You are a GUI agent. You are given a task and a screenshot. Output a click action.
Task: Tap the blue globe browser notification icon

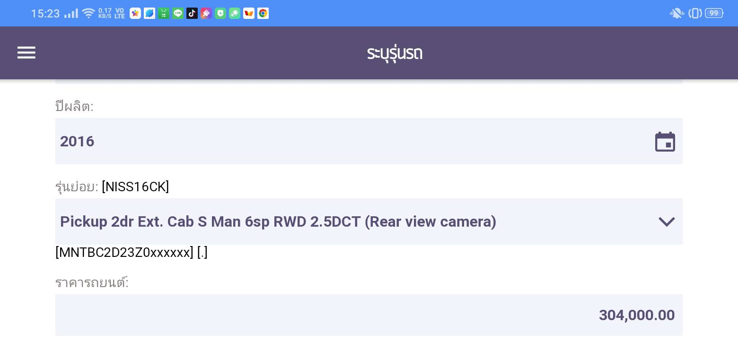coord(149,13)
